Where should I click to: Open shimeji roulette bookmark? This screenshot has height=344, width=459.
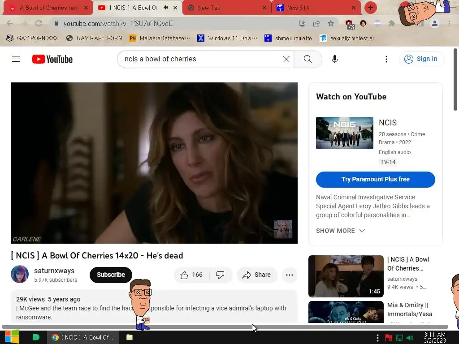tap(288, 39)
